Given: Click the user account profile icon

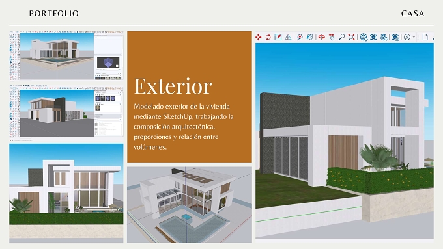Looking at the screenshot, I should click(407, 37).
